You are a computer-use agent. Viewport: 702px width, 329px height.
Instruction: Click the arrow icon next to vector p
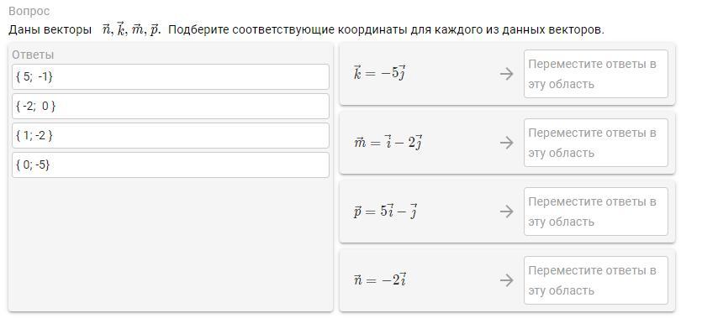(x=506, y=211)
